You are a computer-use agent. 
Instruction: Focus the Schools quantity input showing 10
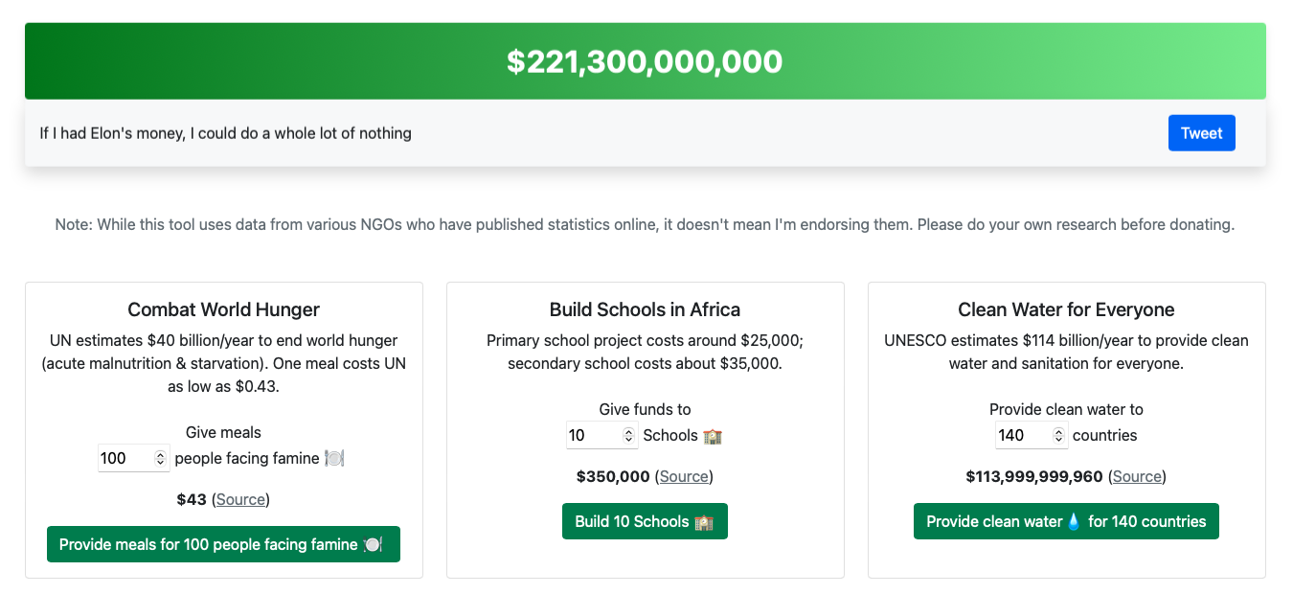click(602, 435)
